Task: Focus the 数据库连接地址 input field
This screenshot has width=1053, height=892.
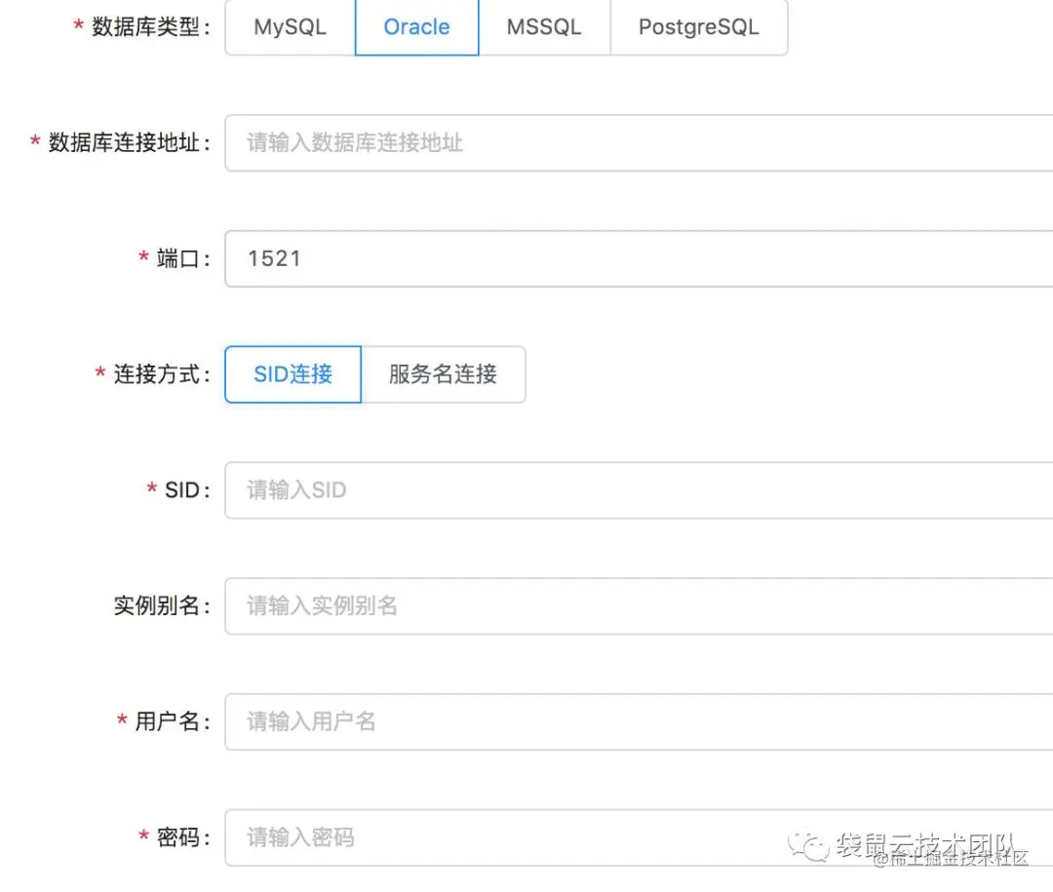Action: [x=639, y=143]
